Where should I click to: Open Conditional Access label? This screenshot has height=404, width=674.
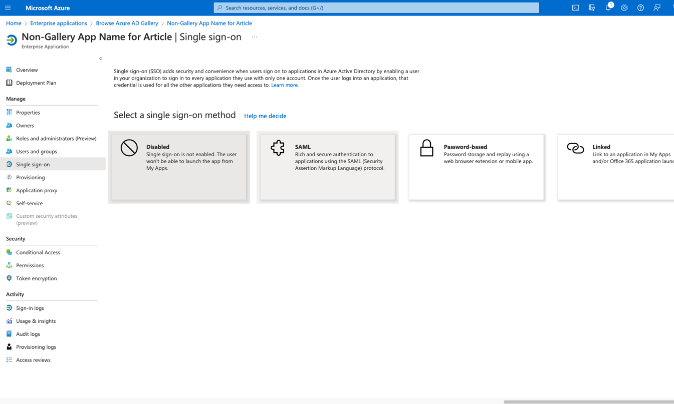point(38,252)
